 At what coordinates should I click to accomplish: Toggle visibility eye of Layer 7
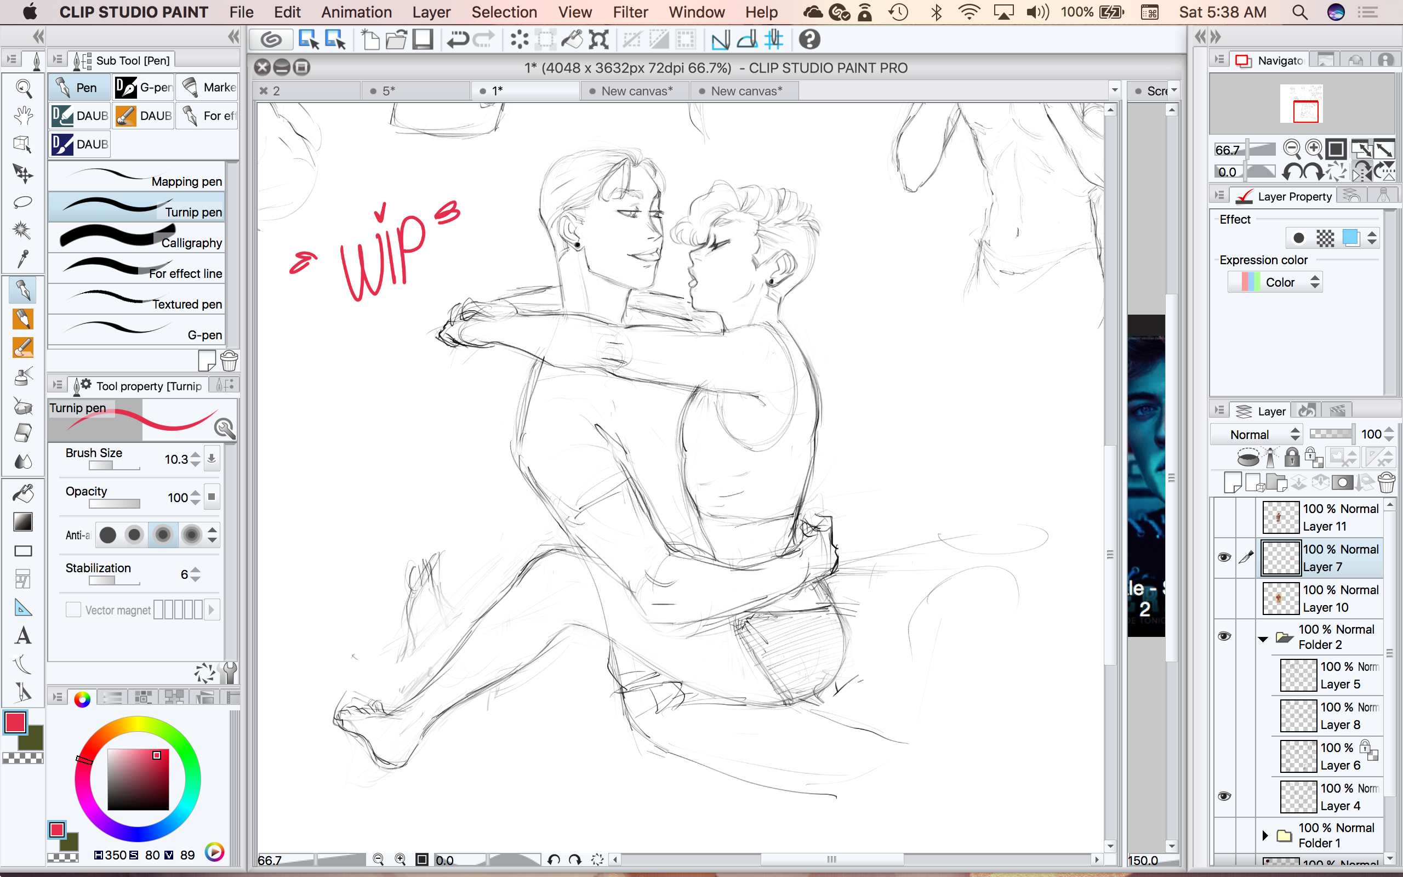(1224, 557)
